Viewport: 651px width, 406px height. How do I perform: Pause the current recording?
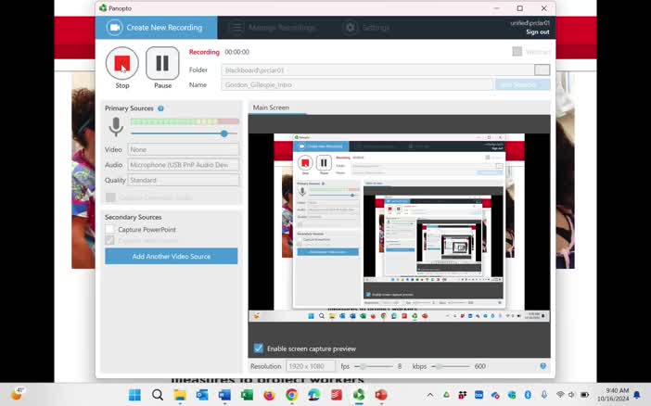pos(162,63)
